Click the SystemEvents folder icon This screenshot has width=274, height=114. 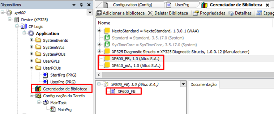(x=38, y=40)
